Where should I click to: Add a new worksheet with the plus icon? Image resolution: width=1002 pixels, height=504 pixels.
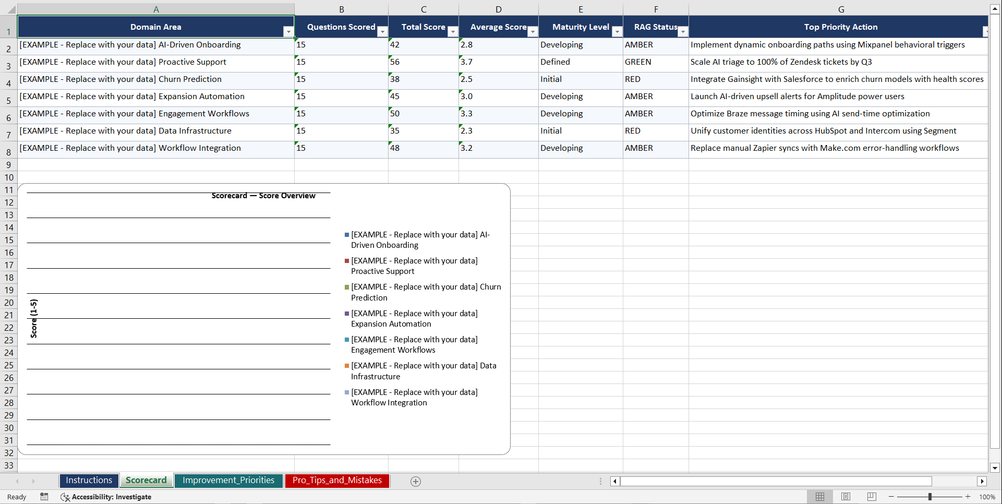[x=416, y=481]
